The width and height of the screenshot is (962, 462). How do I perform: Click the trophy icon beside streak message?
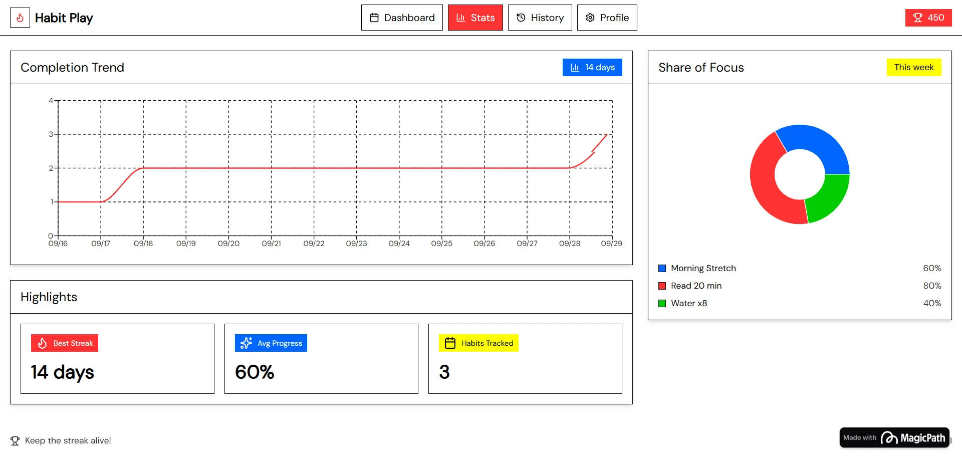tap(15, 441)
